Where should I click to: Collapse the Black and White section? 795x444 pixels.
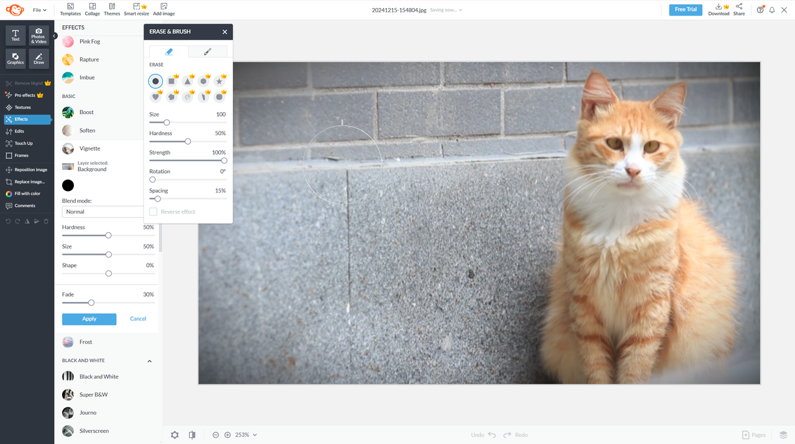click(x=150, y=361)
